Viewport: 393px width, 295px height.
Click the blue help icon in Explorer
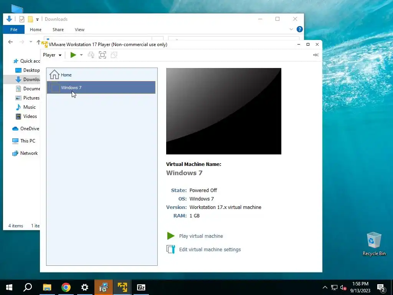click(x=299, y=29)
